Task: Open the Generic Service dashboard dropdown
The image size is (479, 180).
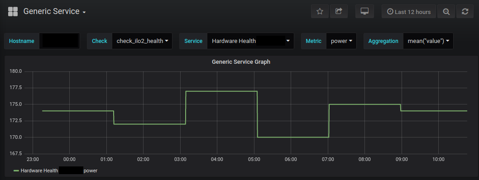Action: 55,12
